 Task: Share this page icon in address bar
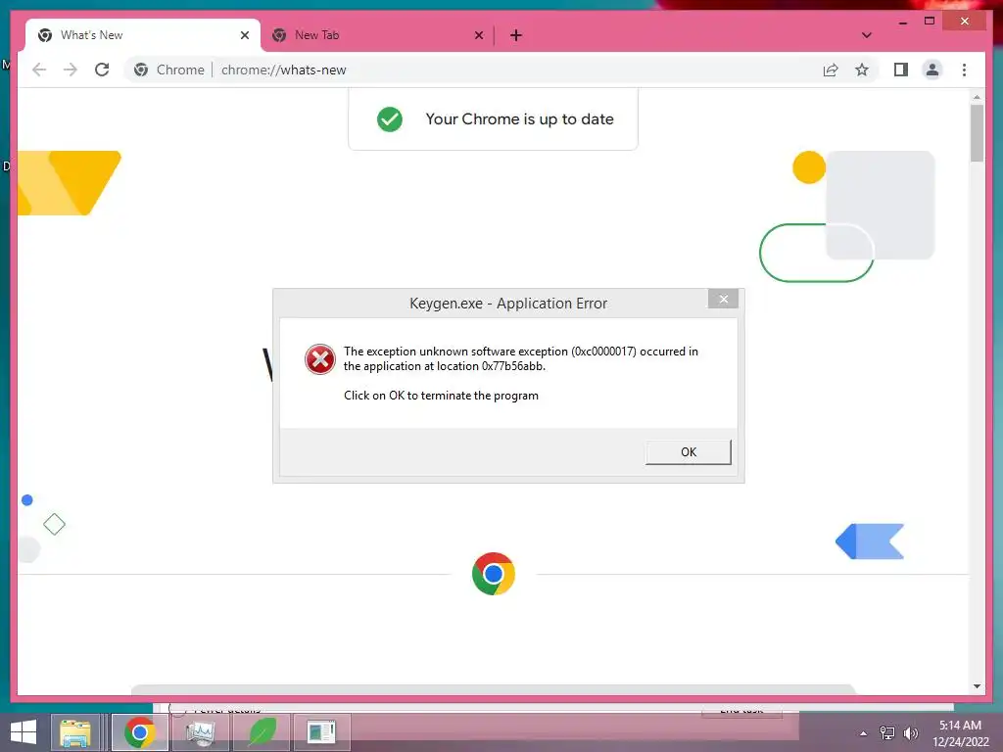[831, 70]
